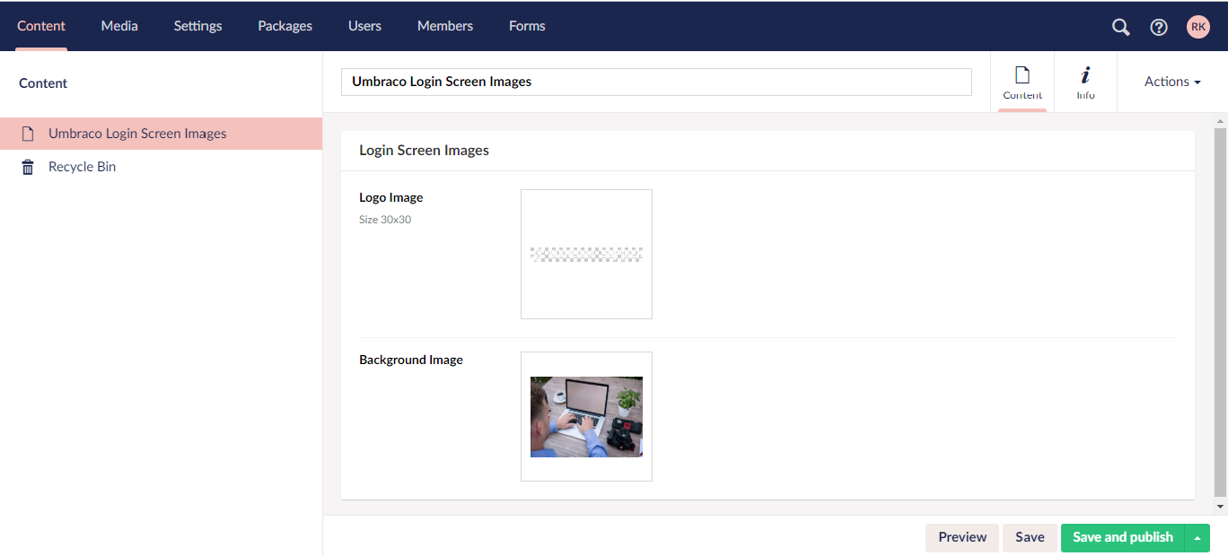Click the document icon beside Umbraco Login Screen Images
The height and width of the screenshot is (556, 1228).
click(x=28, y=134)
